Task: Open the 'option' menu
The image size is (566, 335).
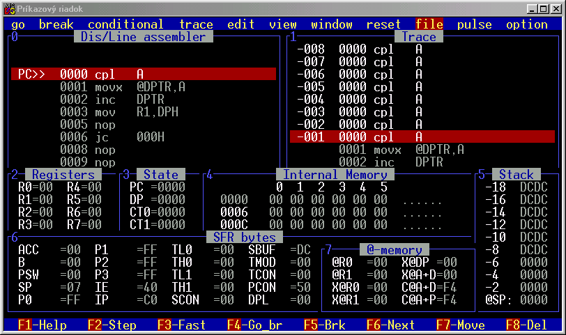Action: (527, 24)
